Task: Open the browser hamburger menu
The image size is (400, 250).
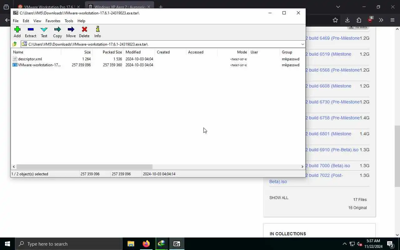Action: (x=392, y=20)
